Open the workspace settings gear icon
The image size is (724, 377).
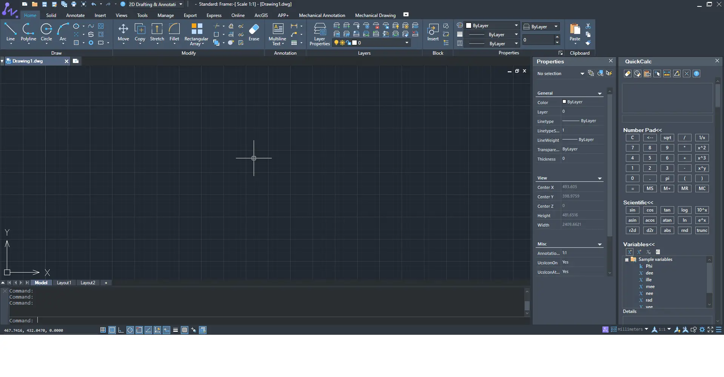point(702,329)
